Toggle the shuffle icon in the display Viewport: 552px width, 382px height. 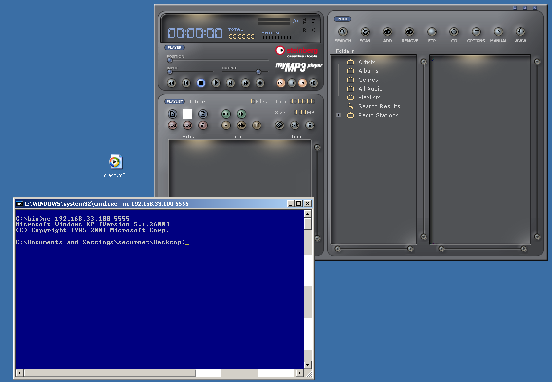304,21
